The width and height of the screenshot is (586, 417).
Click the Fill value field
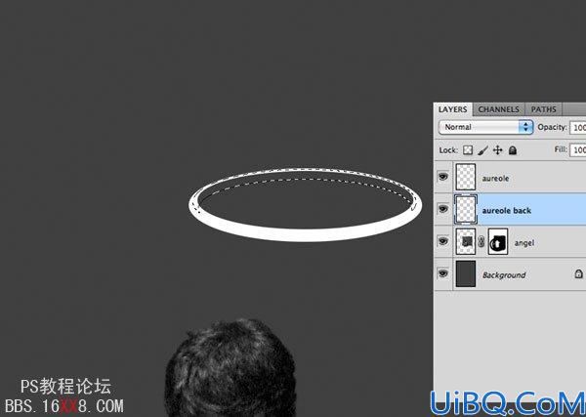point(577,149)
